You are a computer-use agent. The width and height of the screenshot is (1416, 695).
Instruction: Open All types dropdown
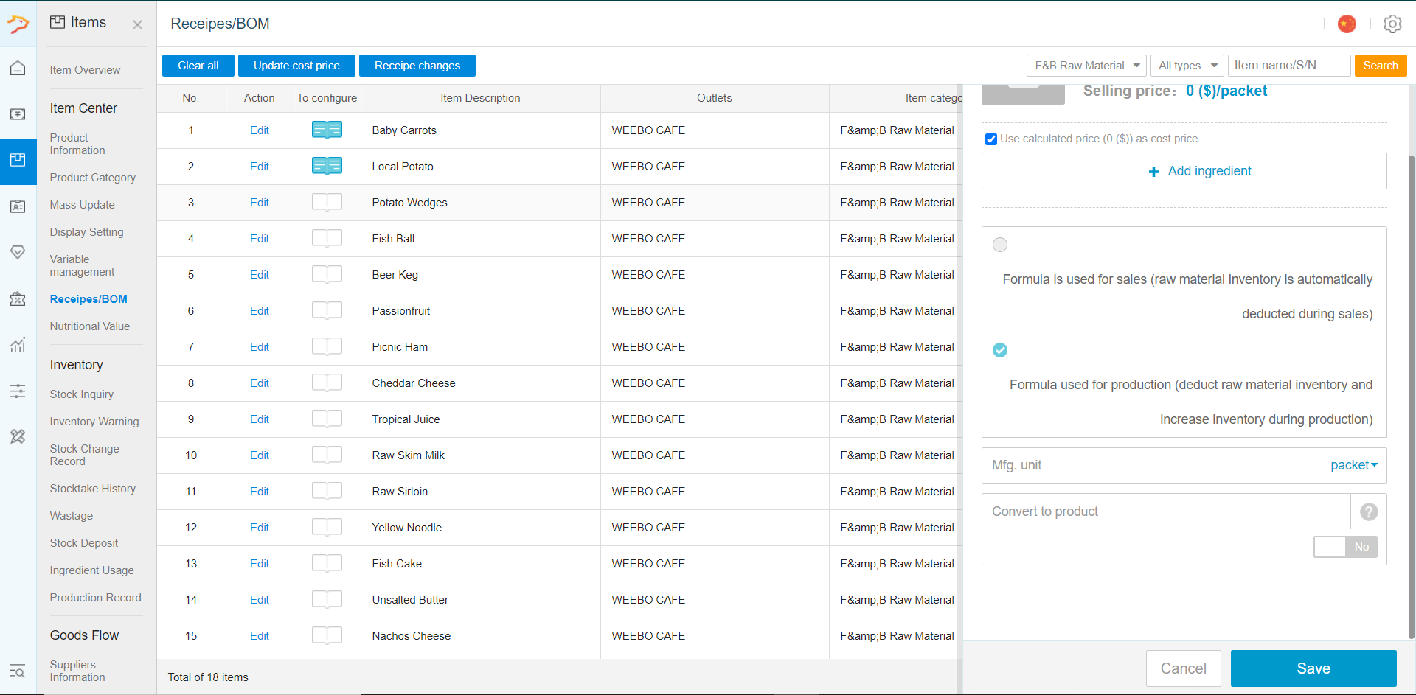coord(1187,66)
